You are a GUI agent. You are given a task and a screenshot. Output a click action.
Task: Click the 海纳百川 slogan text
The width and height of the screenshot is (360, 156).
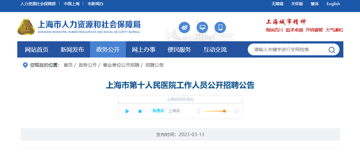[274, 30]
